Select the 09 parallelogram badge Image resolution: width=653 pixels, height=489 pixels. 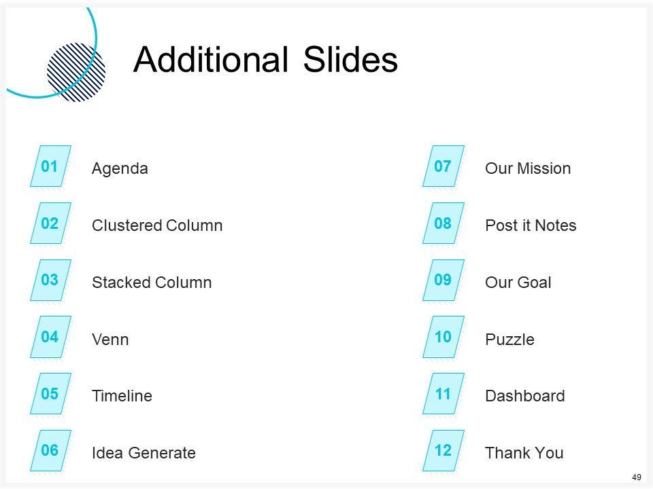click(x=443, y=280)
